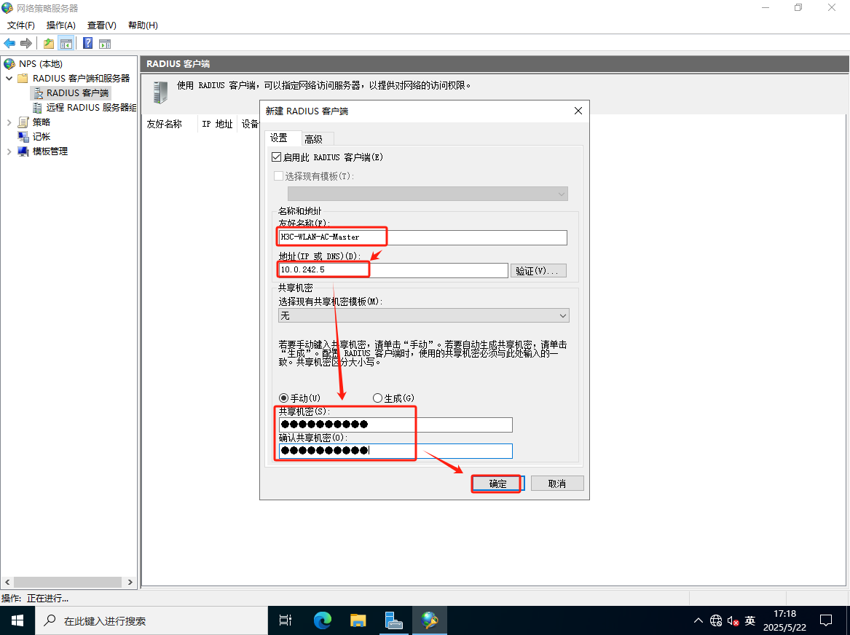The height and width of the screenshot is (635, 850).
Task: Close the 新建 RADIUS 客户端 dialog
Action: [578, 111]
